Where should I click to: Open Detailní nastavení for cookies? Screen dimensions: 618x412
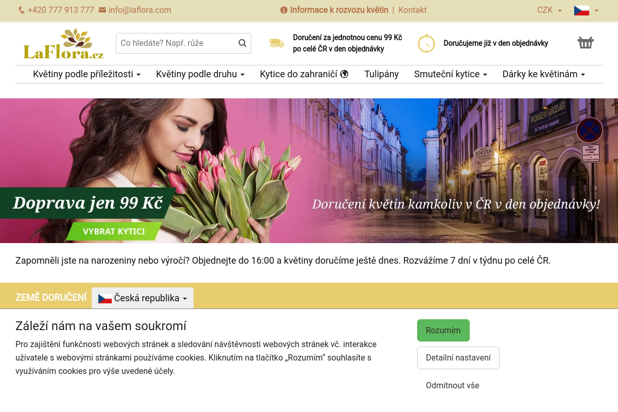click(458, 357)
